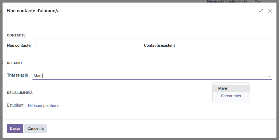Click the RELACIÓ section heading
This screenshot has width=279, height=140.
point(14,63)
